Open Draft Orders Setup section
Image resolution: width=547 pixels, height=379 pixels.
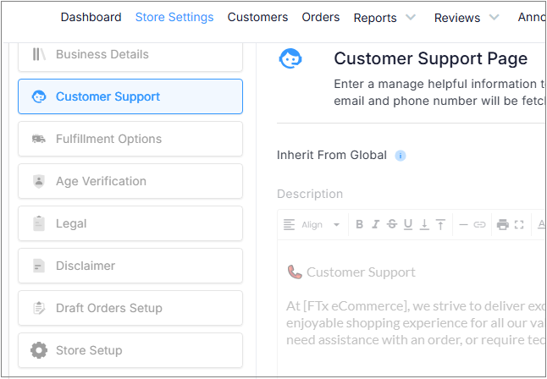[x=130, y=308]
